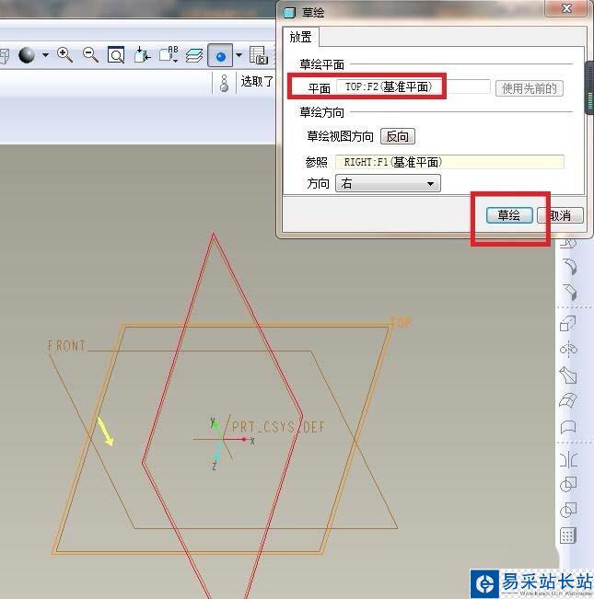Expand dropdown arrow next to blue dot button
This screenshot has width=594, height=599.
pyautogui.click(x=239, y=55)
